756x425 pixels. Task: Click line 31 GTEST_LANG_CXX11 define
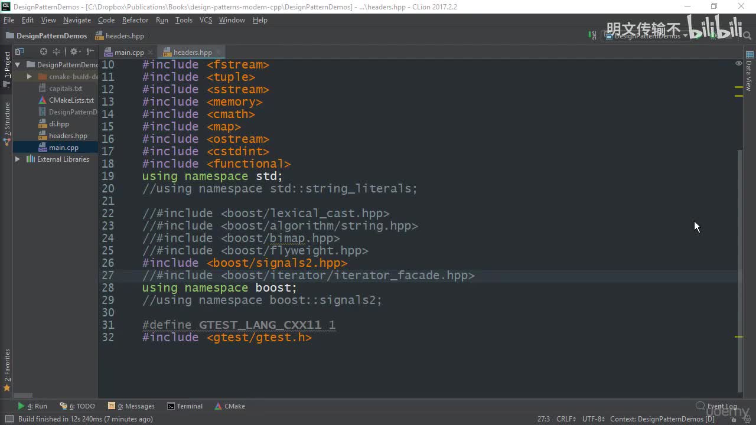239,325
